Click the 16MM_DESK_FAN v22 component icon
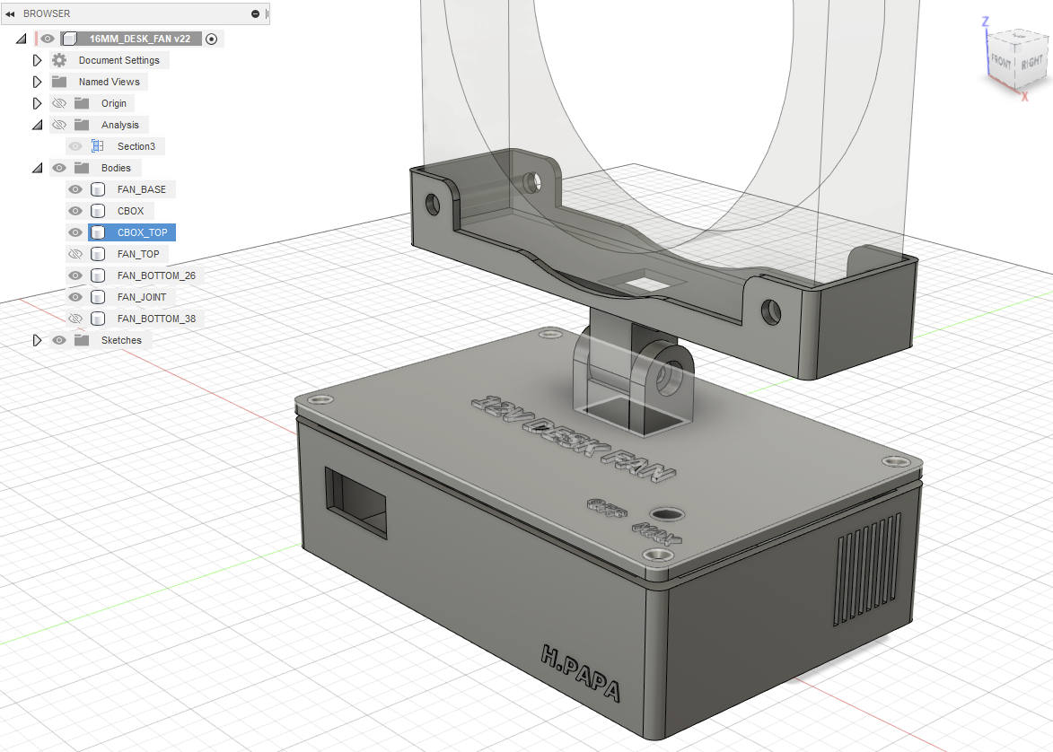 pyautogui.click(x=70, y=39)
